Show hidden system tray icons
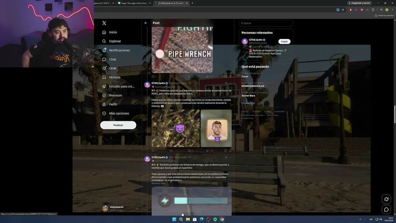Viewport: 396px width, 223px height. (x=360, y=219)
